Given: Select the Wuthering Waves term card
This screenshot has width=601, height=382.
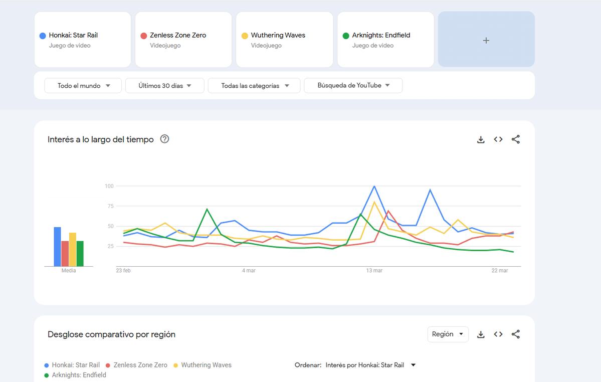Looking at the screenshot, I should coord(284,40).
